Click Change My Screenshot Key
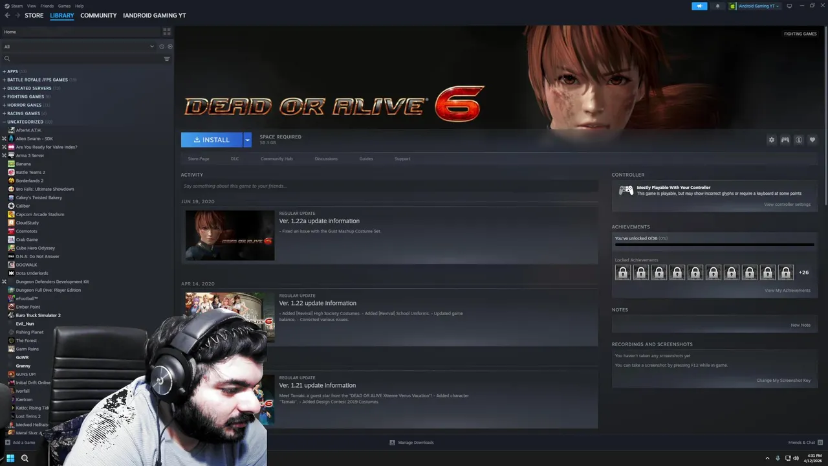This screenshot has height=466, width=828. pyautogui.click(x=783, y=381)
